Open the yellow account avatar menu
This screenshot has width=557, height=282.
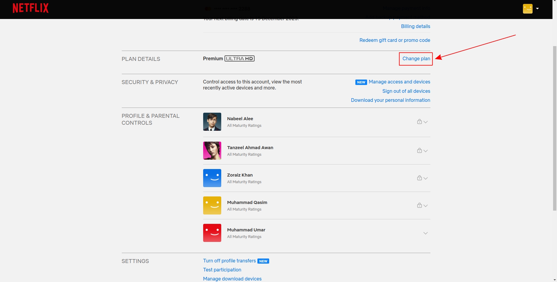click(527, 9)
